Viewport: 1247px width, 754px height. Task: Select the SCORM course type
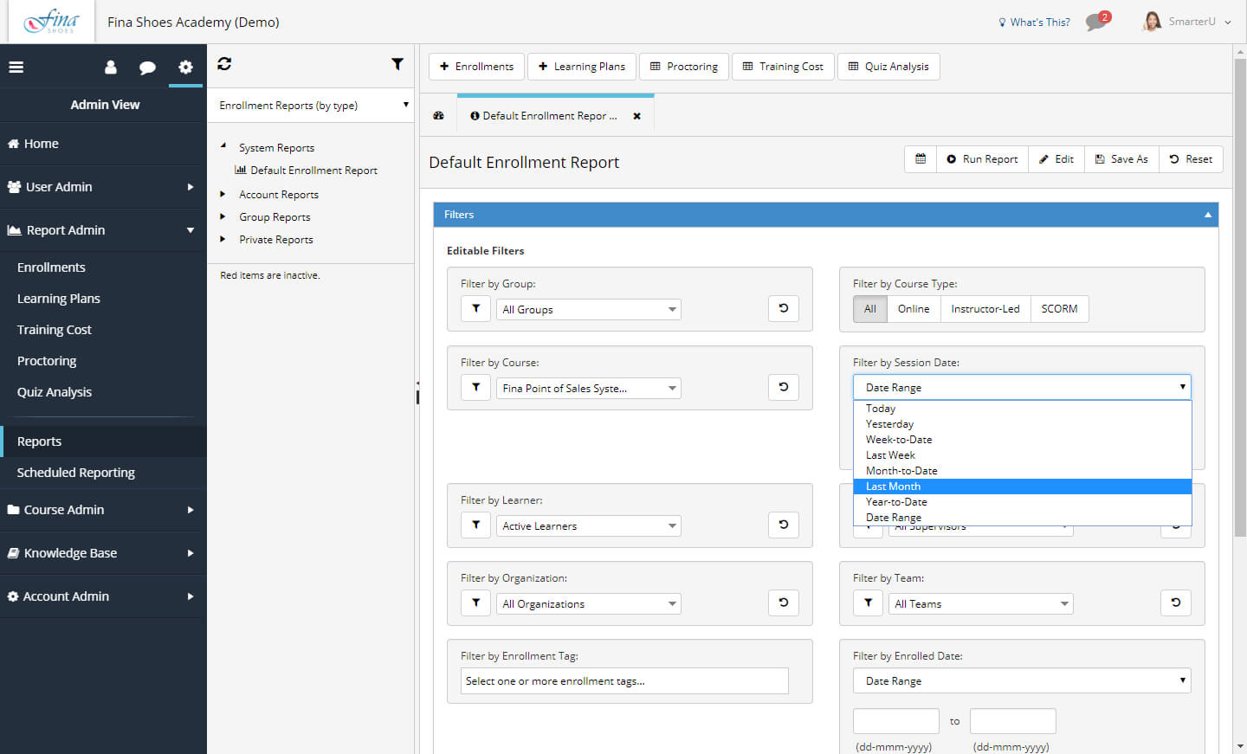1058,309
